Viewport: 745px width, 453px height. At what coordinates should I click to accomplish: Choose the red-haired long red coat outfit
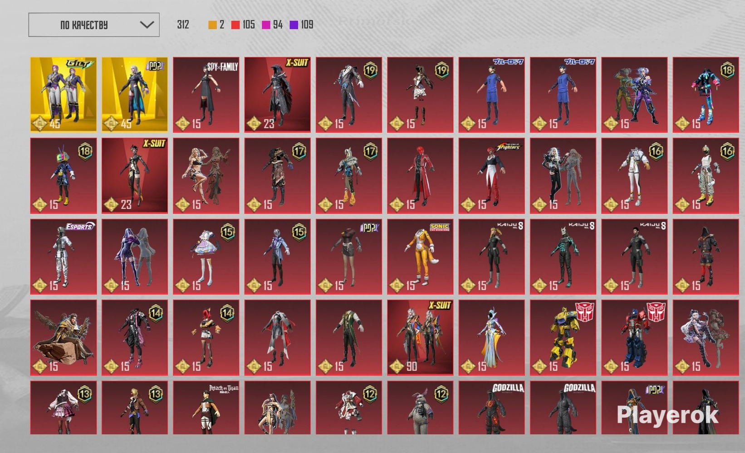pyautogui.click(x=420, y=176)
